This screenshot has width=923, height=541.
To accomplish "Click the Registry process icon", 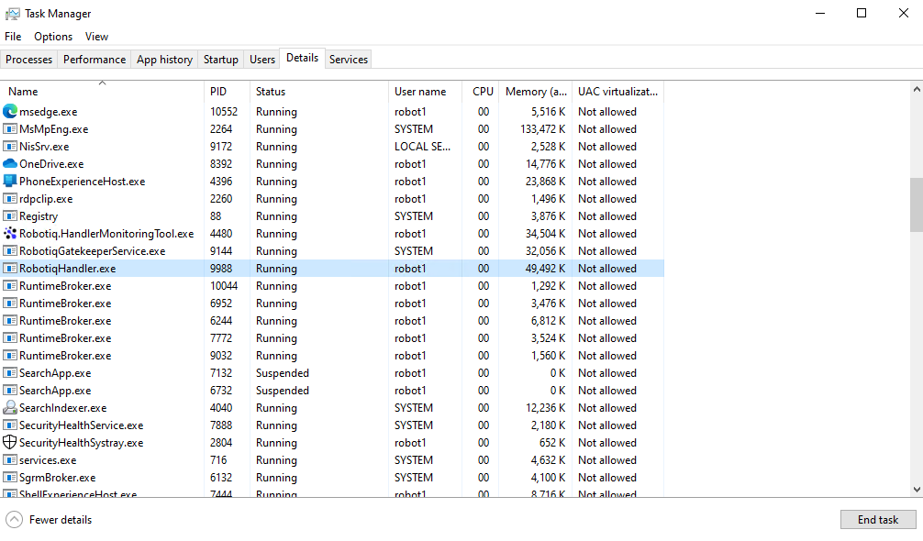I will (x=10, y=215).
